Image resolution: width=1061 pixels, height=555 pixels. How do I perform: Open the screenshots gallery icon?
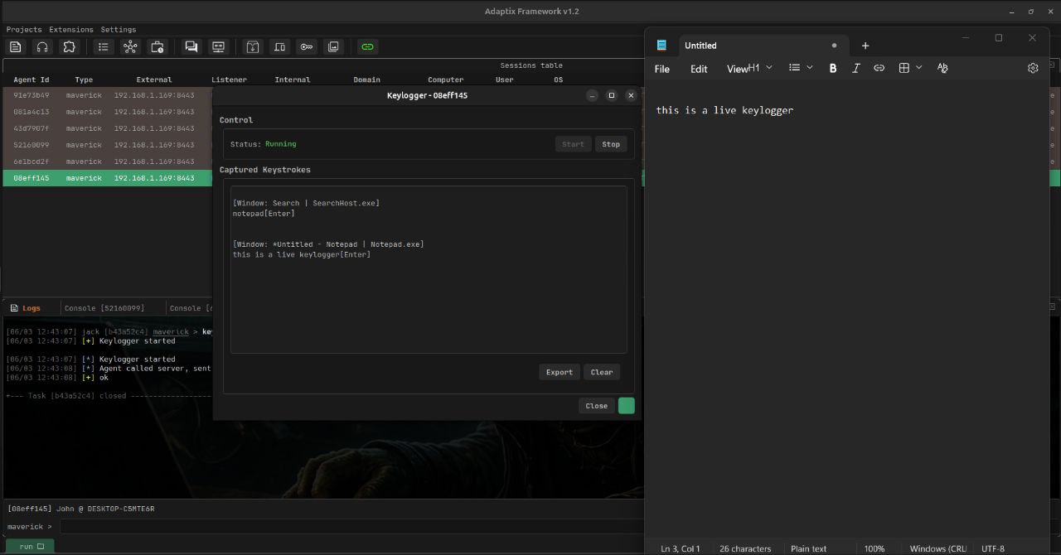[333, 47]
